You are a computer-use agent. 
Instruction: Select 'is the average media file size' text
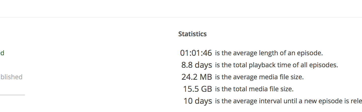click(x=259, y=77)
